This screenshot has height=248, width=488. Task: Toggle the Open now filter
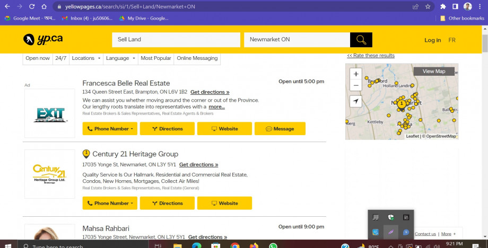pyautogui.click(x=38, y=58)
